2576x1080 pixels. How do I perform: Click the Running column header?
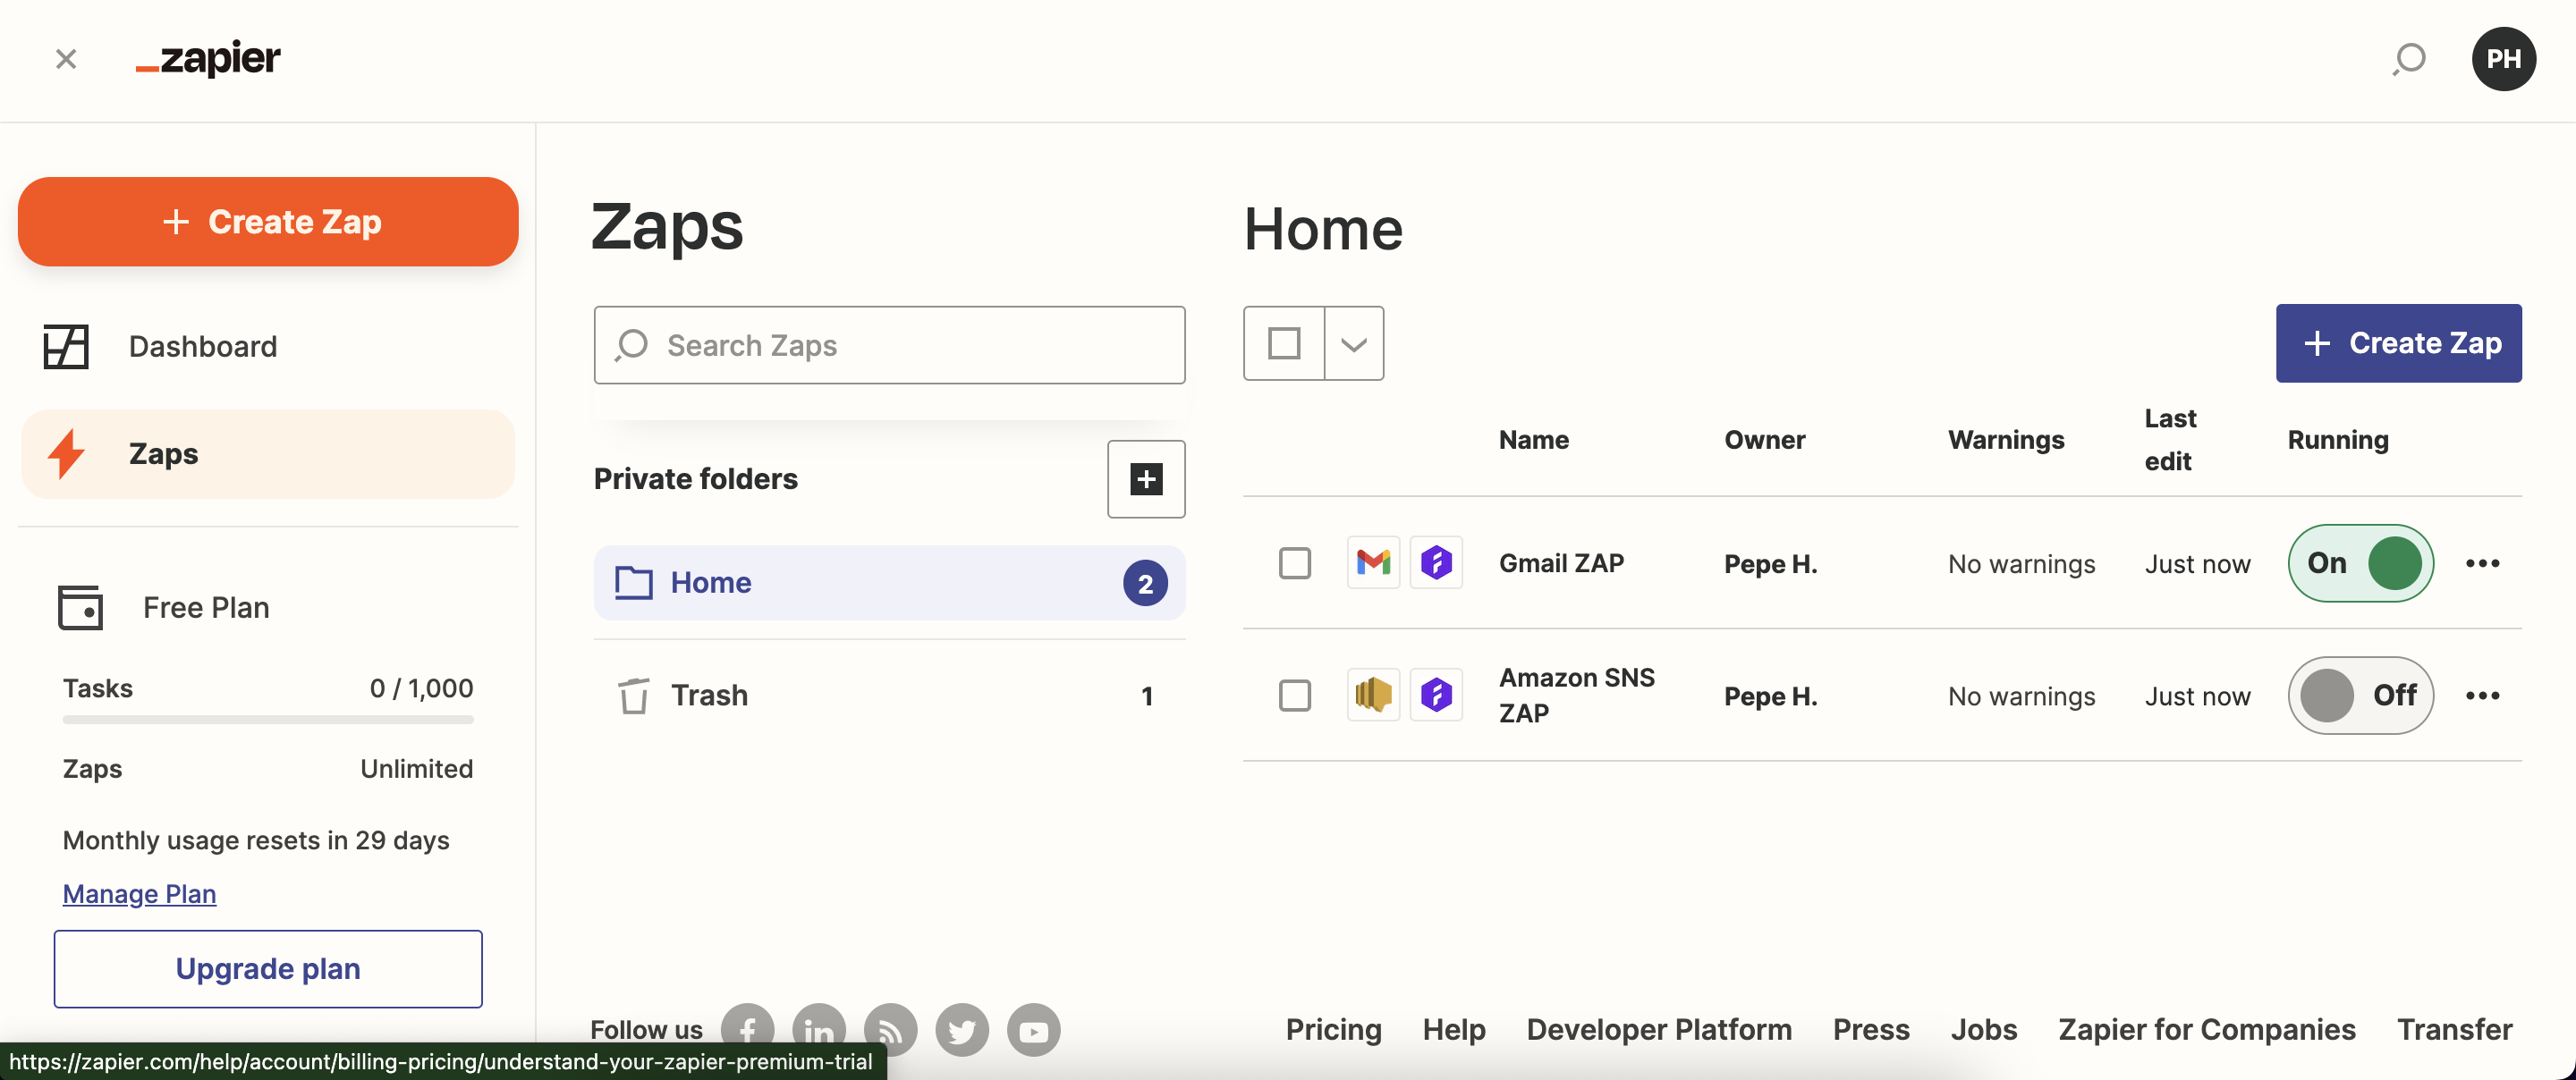2338,440
